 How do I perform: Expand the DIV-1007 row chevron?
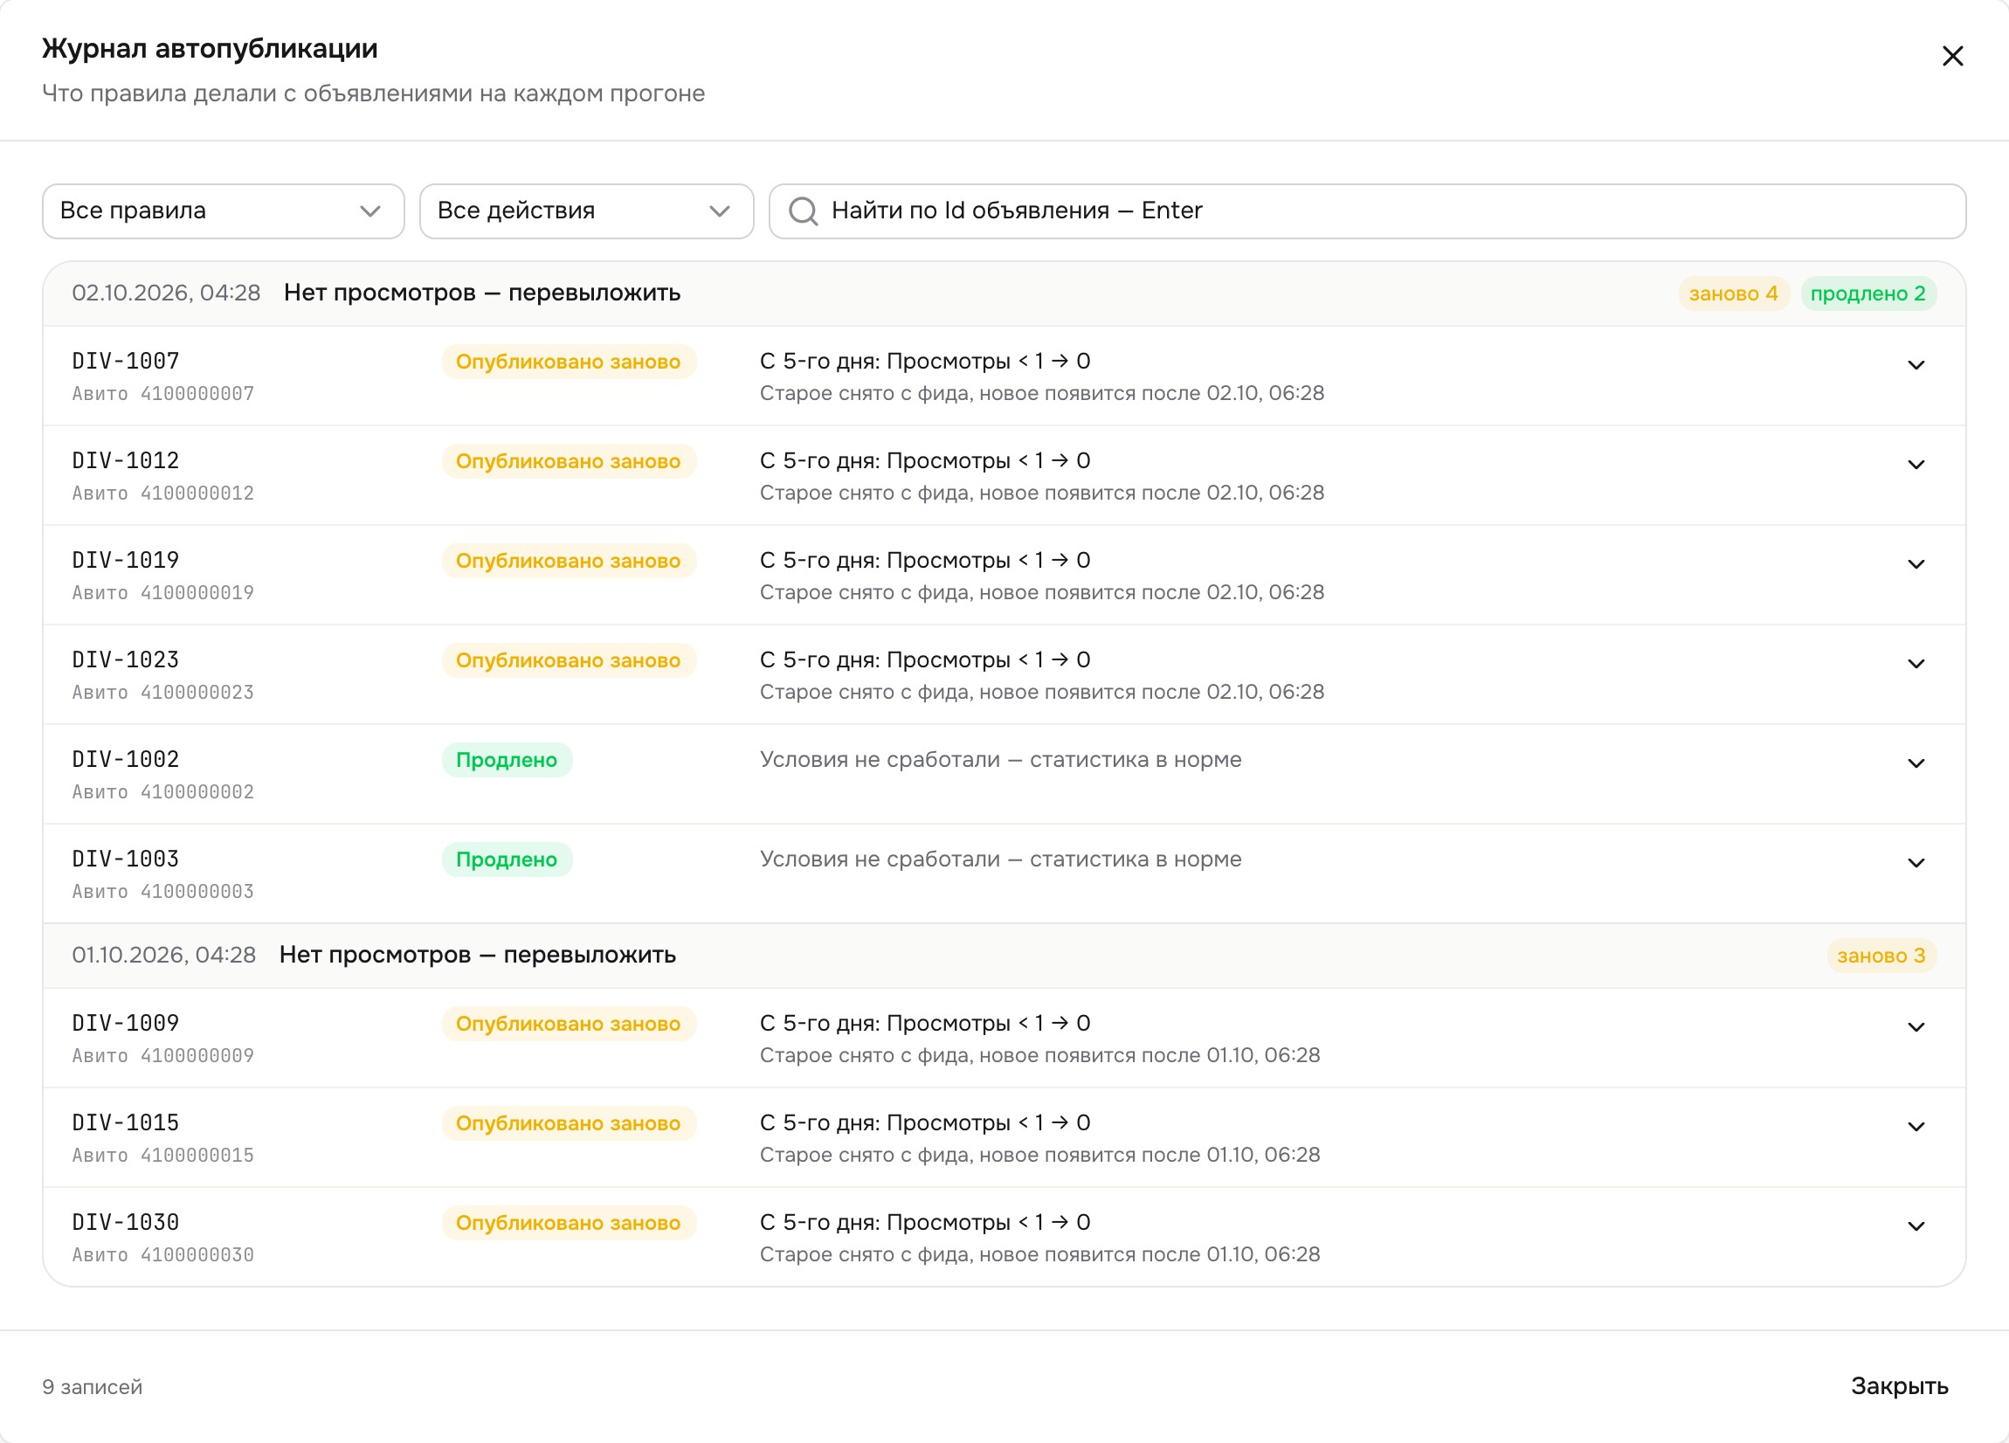1916,365
